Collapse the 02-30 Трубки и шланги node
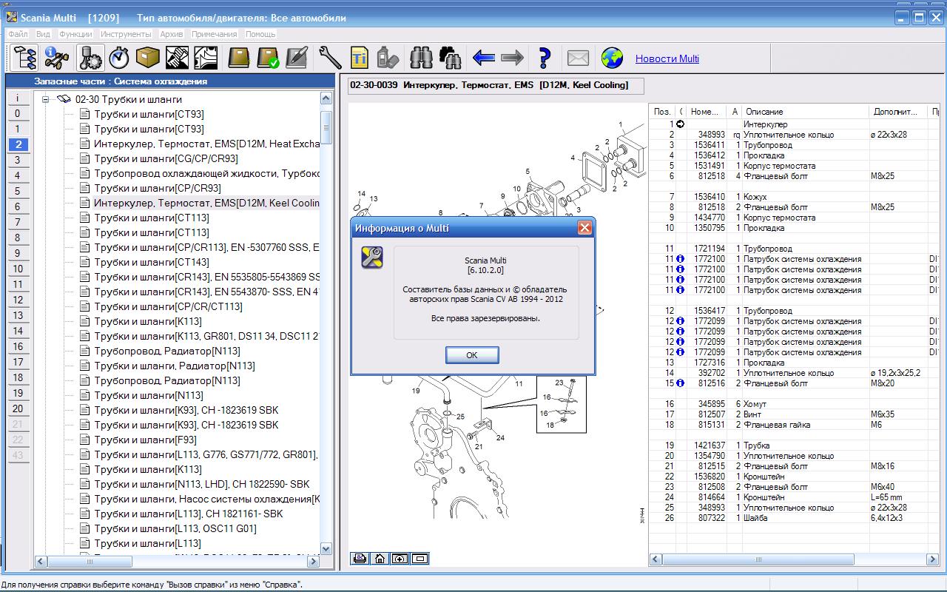The width and height of the screenshot is (947, 592). (x=46, y=99)
